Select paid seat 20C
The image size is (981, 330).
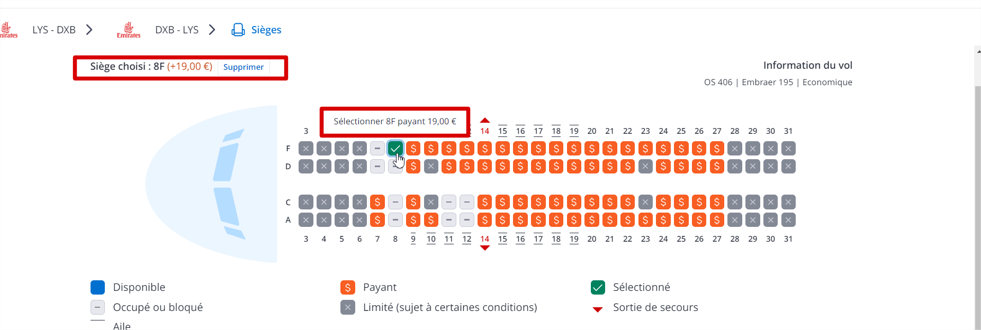(592, 202)
